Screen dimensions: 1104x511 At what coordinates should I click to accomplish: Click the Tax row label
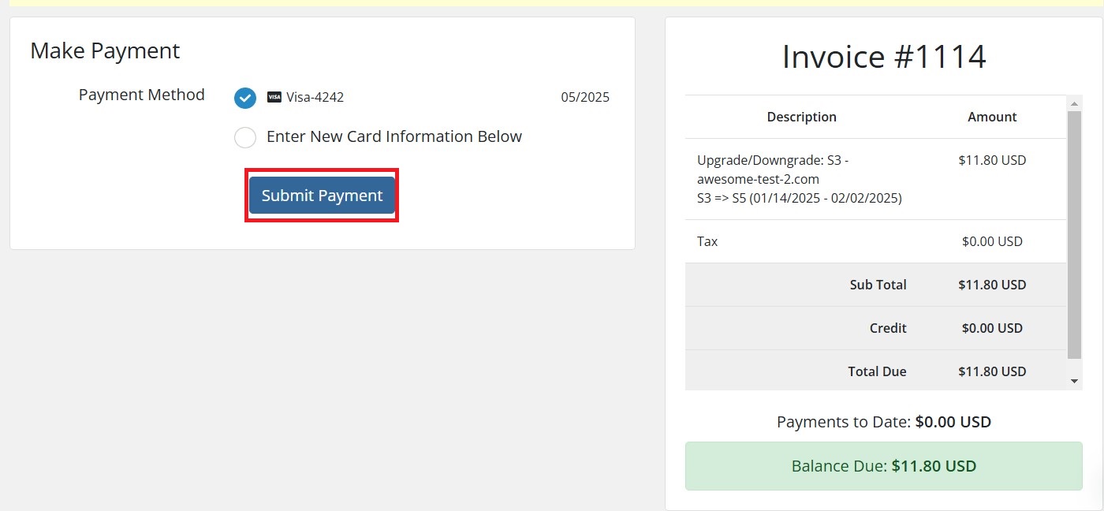(x=707, y=241)
